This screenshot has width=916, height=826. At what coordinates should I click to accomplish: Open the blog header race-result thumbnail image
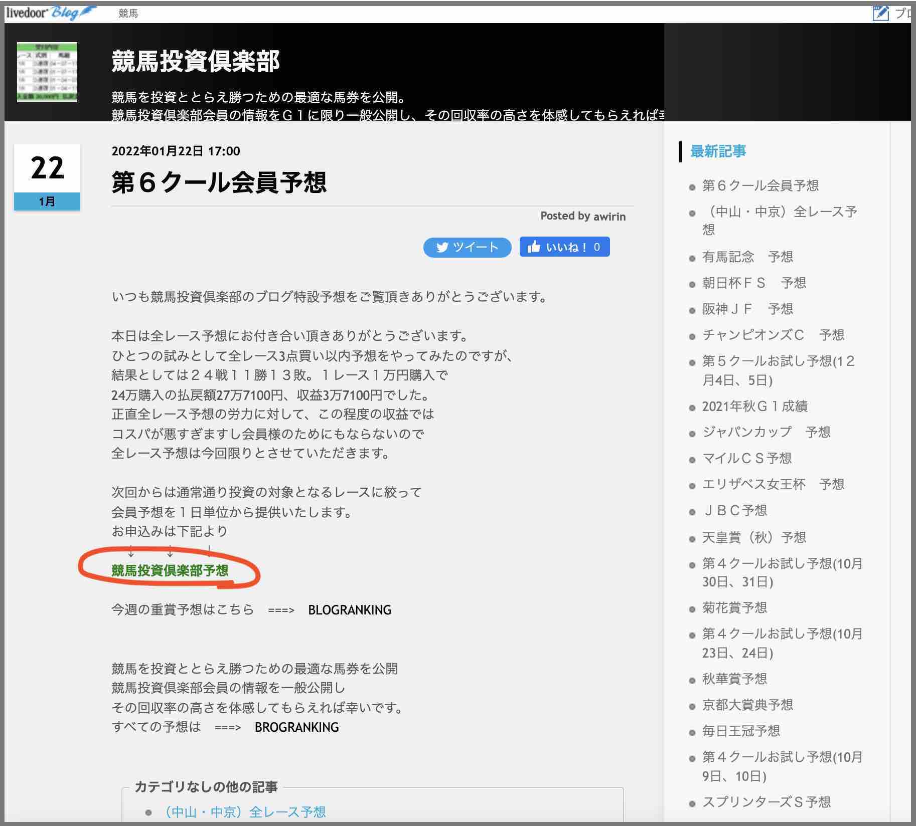pos(48,72)
